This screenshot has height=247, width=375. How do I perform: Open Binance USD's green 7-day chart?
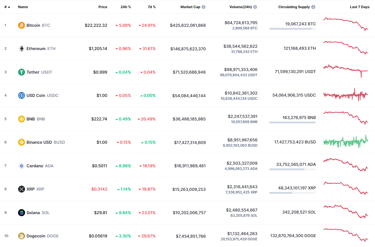click(x=346, y=142)
